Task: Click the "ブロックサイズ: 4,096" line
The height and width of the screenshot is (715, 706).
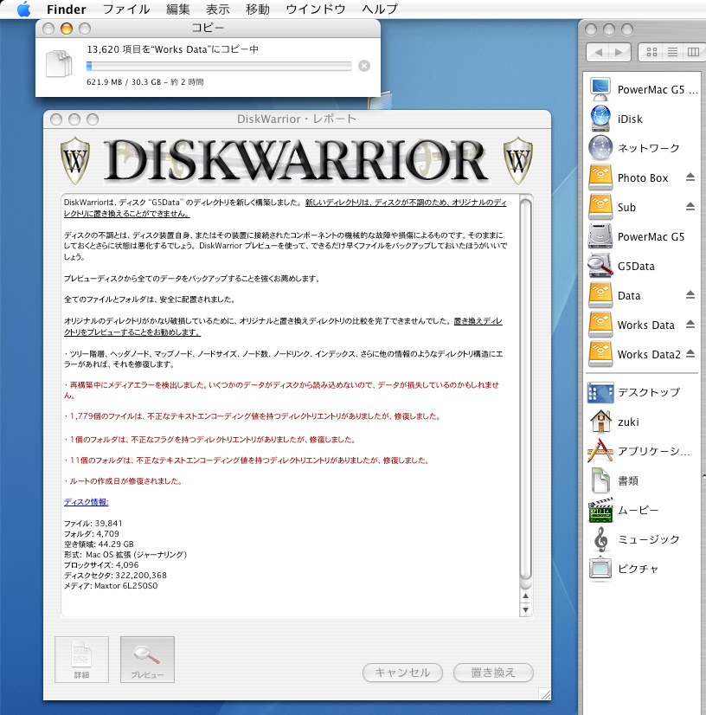Action: [101, 564]
